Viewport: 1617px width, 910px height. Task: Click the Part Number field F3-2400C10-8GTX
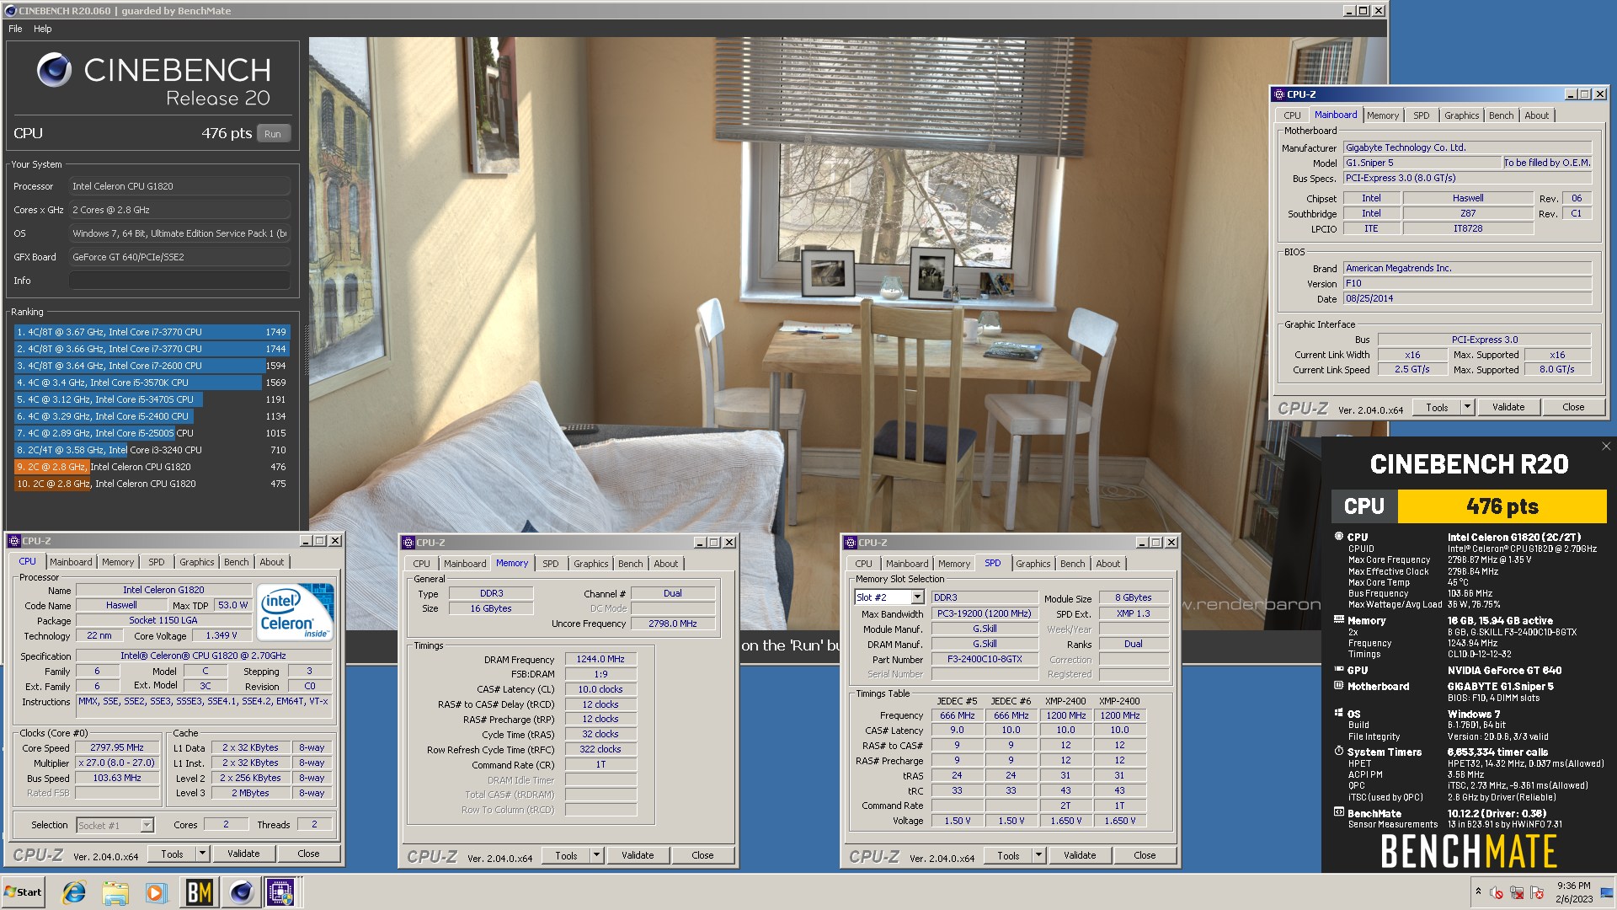(985, 660)
